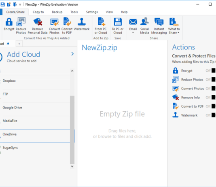Screen dimensions: 216x187
Task: Switch to the View tab
Action: tap(109, 12)
